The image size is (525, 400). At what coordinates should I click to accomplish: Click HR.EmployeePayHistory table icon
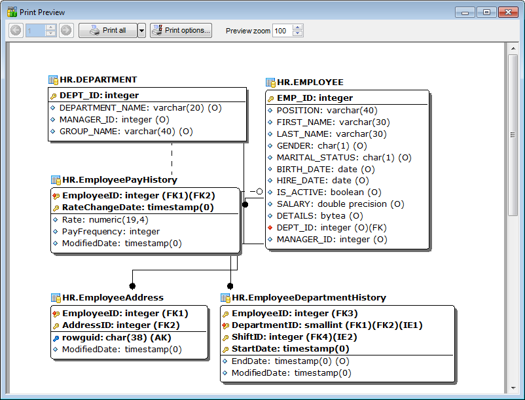coord(56,180)
